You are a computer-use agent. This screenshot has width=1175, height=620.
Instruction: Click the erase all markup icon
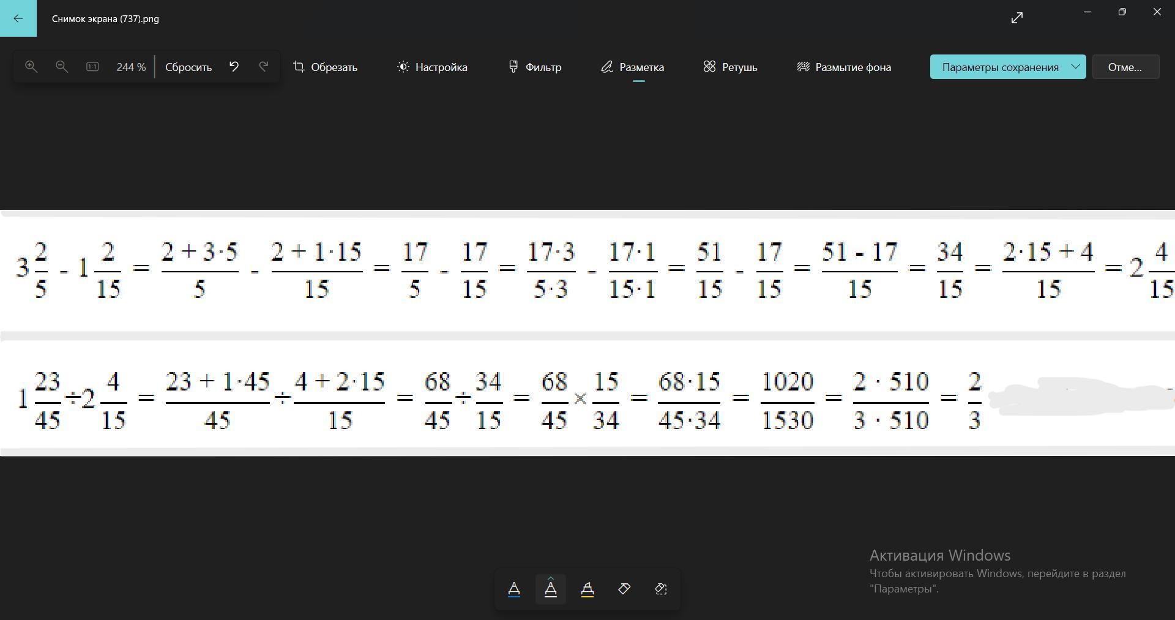coord(661,589)
